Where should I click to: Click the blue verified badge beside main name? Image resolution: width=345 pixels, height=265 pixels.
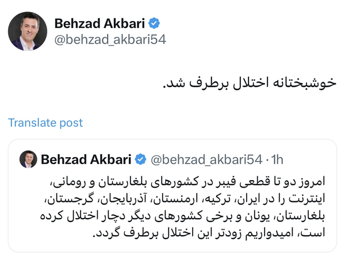(155, 23)
